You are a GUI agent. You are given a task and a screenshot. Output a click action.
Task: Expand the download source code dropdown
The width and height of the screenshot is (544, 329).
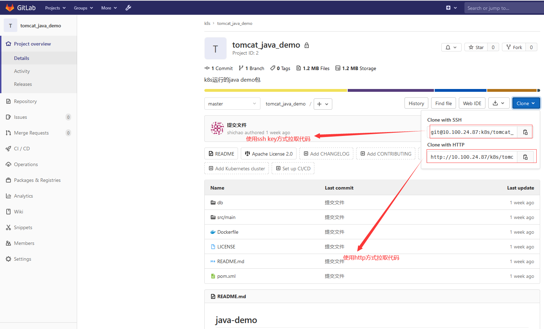click(x=499, y=103)
